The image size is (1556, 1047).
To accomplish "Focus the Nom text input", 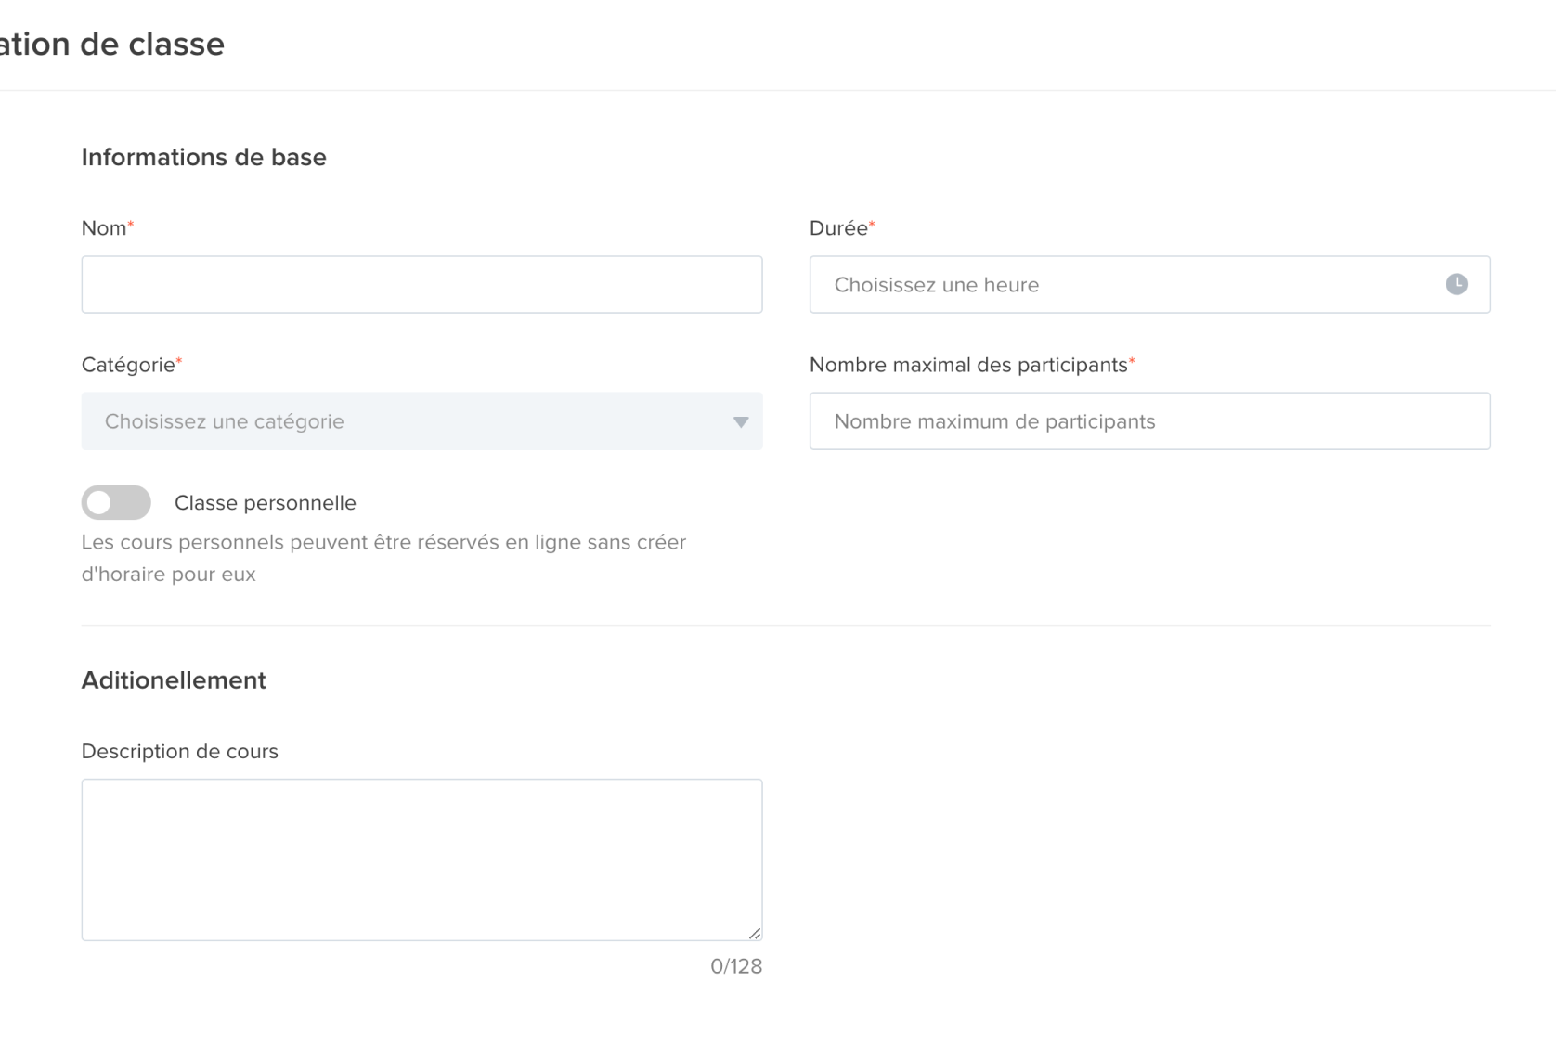I will pyautogui.click(x=421, y=285).
